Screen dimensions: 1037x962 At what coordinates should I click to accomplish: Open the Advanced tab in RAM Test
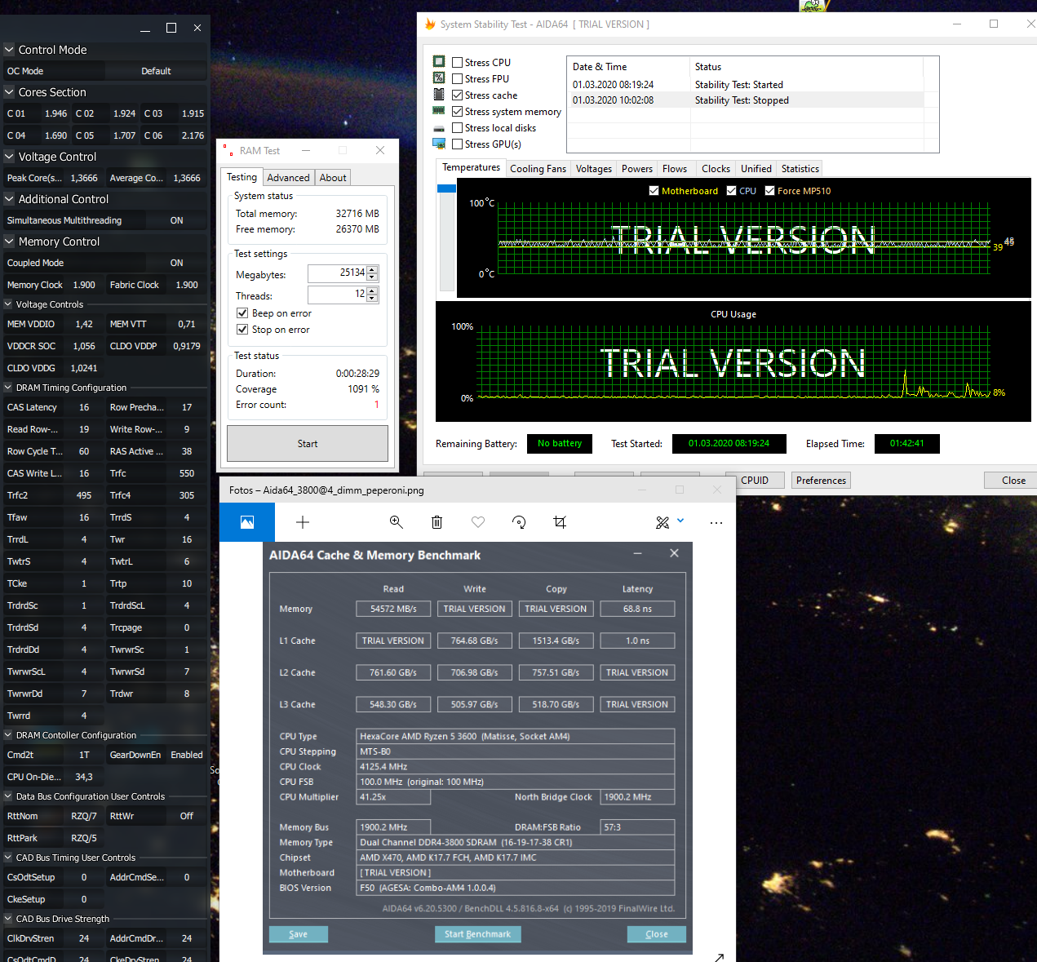click(x=288, y=178)
